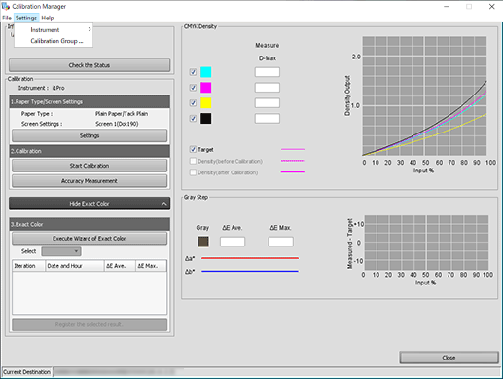Click the Accuracy Measurement button
This screenshot has height=379, width=503.
coord(90,181)
